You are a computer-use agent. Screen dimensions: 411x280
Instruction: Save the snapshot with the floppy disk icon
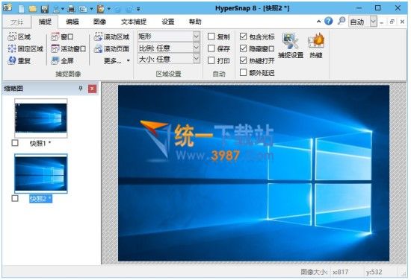[x=45, y=9]
